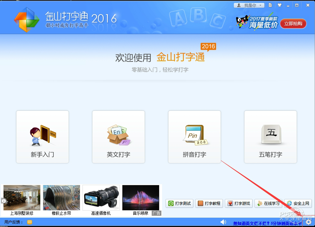Click the 立即抢购 buy now button
The image size is (315, 227).
(x=293, y=24)
